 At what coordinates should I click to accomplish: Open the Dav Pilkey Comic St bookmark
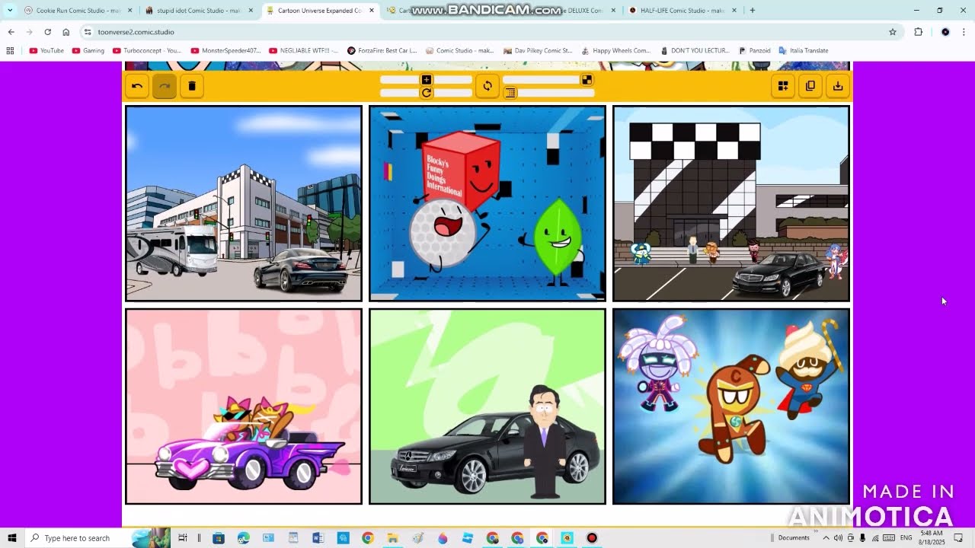pos(538,51)
